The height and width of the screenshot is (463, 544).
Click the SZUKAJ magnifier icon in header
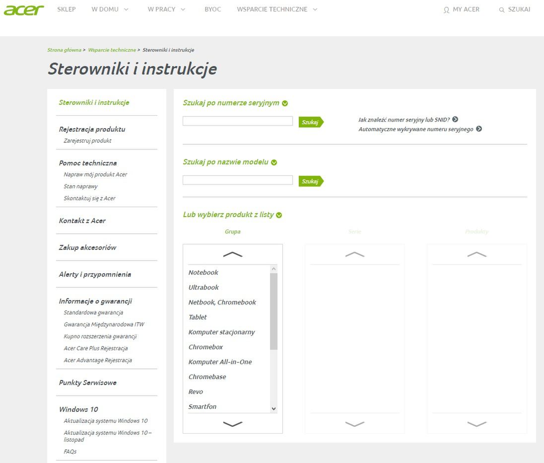pyautogui.click(x=501, y=10)
